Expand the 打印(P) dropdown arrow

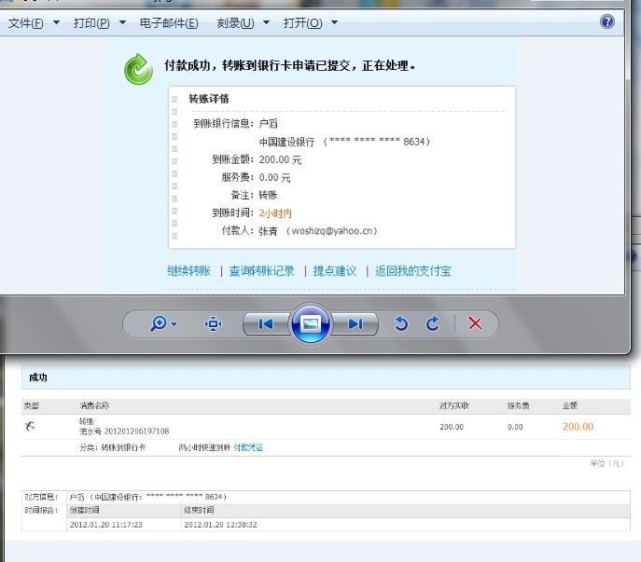tap(122, 22)
